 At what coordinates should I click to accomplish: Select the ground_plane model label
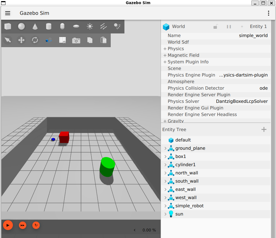(x=190, y=148)
